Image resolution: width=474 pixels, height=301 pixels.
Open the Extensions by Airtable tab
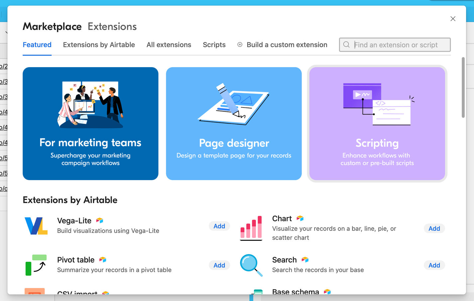tap(99, 45)
